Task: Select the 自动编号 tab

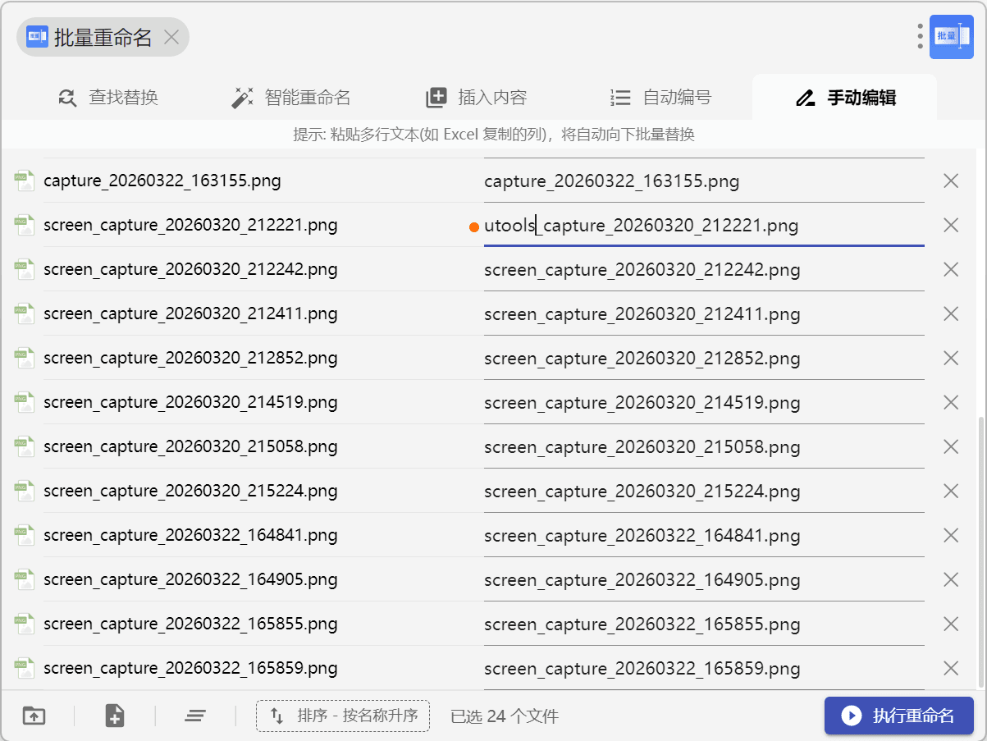Action: tap(660, 98)
